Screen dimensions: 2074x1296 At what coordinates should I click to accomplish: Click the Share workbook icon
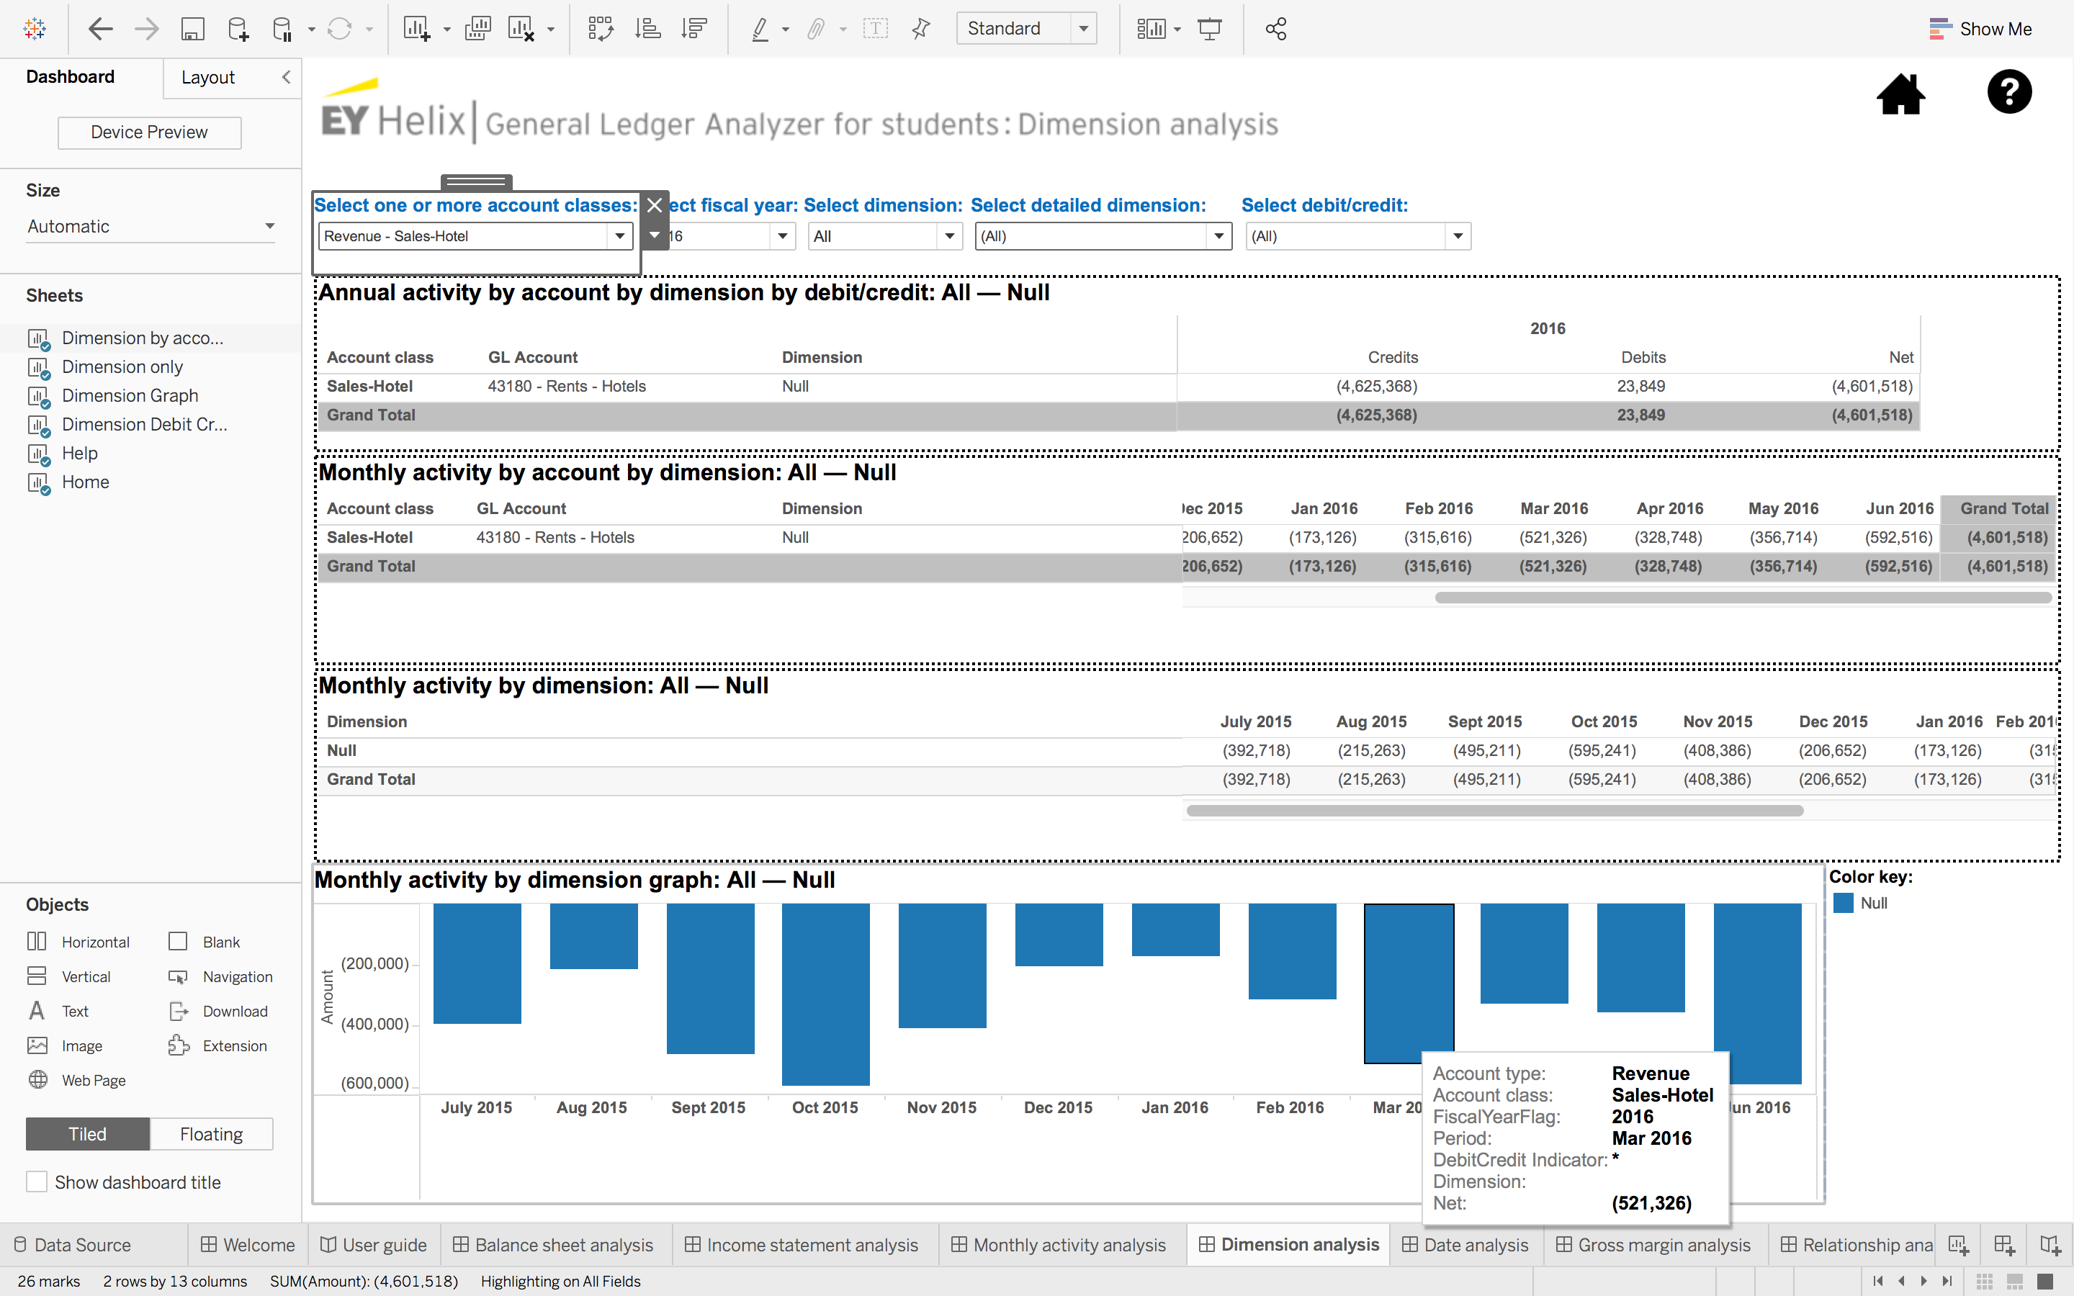click(1275, 29)
